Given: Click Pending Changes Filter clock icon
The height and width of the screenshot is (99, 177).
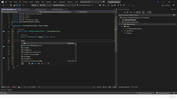Looking at the screenshot, I should tap(131, 12).
